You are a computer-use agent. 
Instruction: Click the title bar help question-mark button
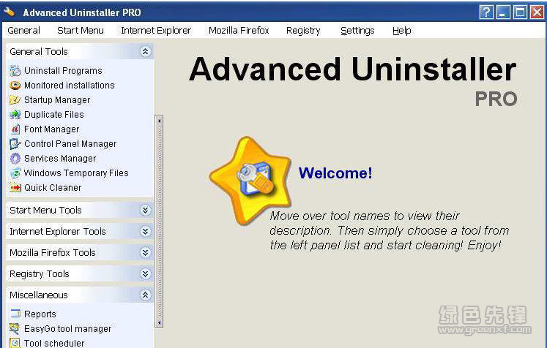coord(486,12)
